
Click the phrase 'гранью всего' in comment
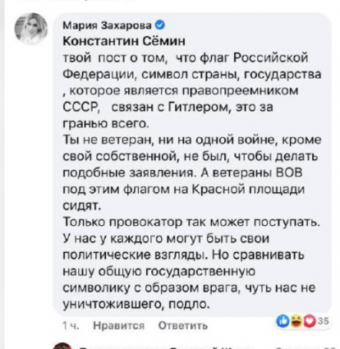coord(106,124)
